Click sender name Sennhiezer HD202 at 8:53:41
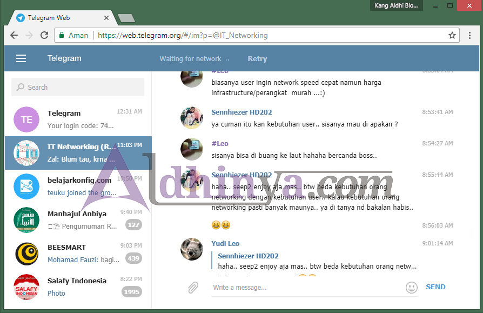Screen dimensions: 483x313 242,112
